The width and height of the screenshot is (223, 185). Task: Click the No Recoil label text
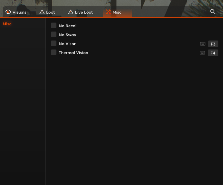tap(68, 26)
